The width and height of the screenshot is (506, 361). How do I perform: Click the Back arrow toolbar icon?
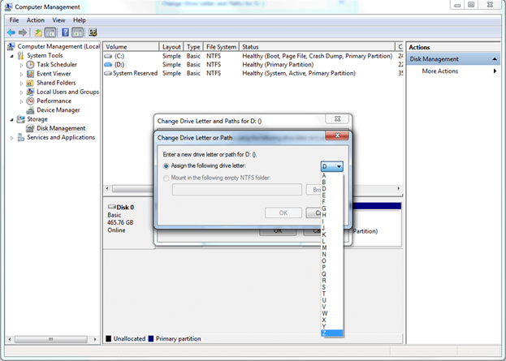11,32
